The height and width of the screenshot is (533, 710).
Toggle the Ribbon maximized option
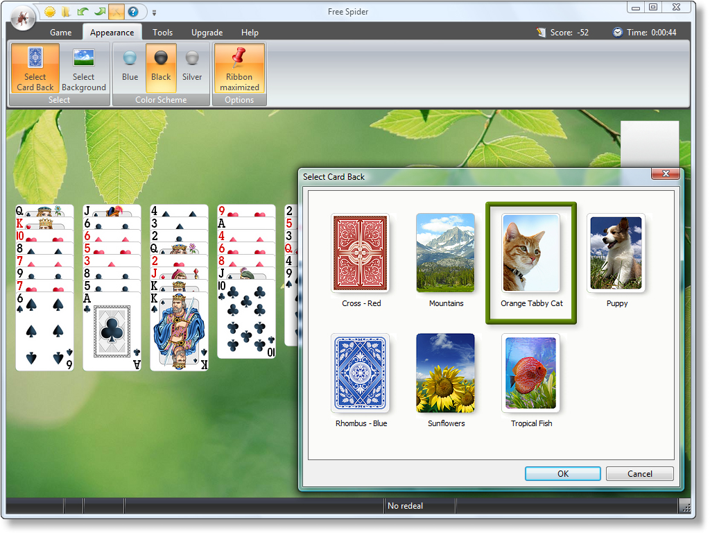click(x=239, y=68)
